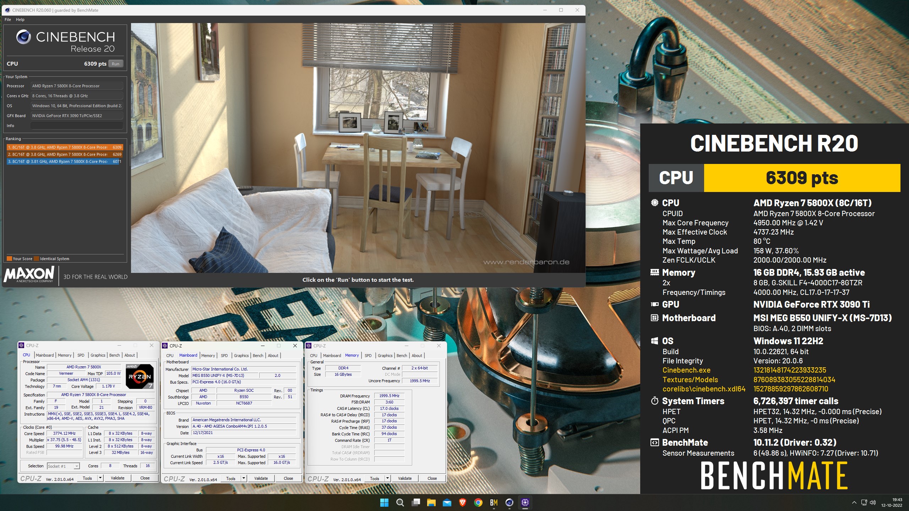Click Validate in first CPU-Z window
The width and height of the screenshot is (909, 511).
pyautogui.click(x=118, y=478)
